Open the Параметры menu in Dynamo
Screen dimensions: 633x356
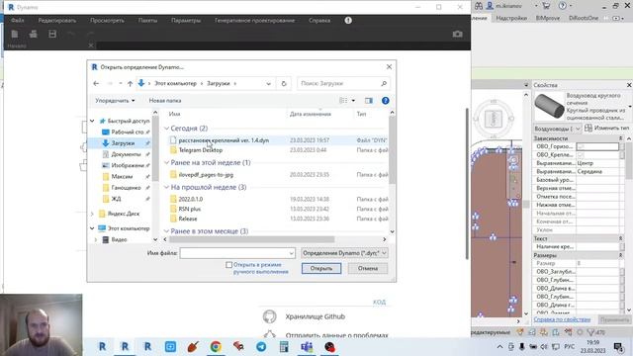[x=186, y=20]
